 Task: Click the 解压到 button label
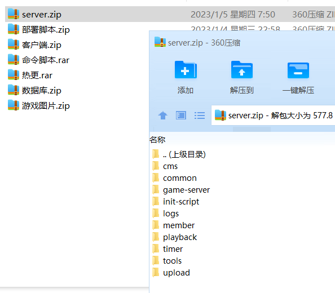coord(242,90)
